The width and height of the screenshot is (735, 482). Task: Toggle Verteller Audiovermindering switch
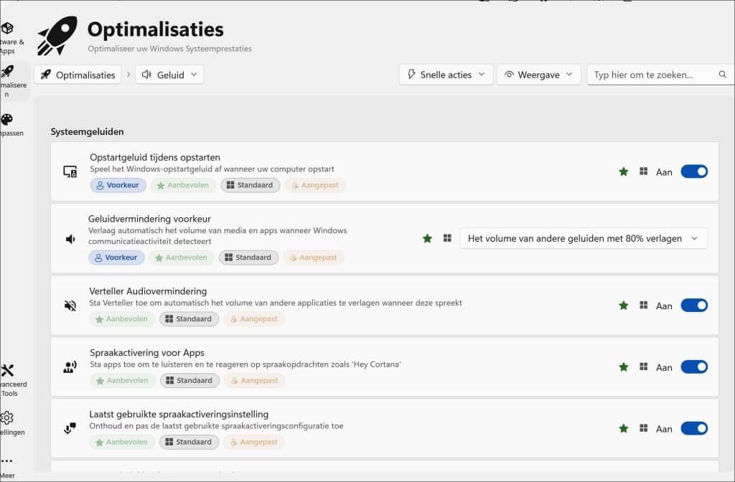tap(694, 306)
